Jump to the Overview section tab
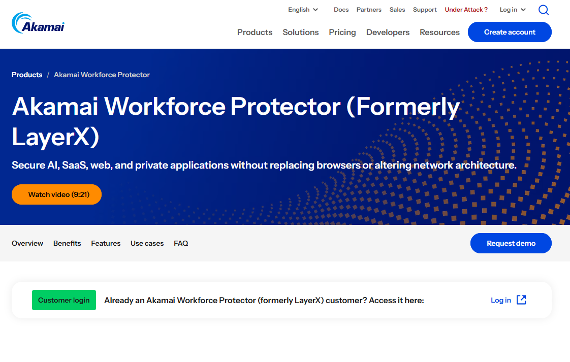This screenshot has height=362, width=570. pos(27,244)
